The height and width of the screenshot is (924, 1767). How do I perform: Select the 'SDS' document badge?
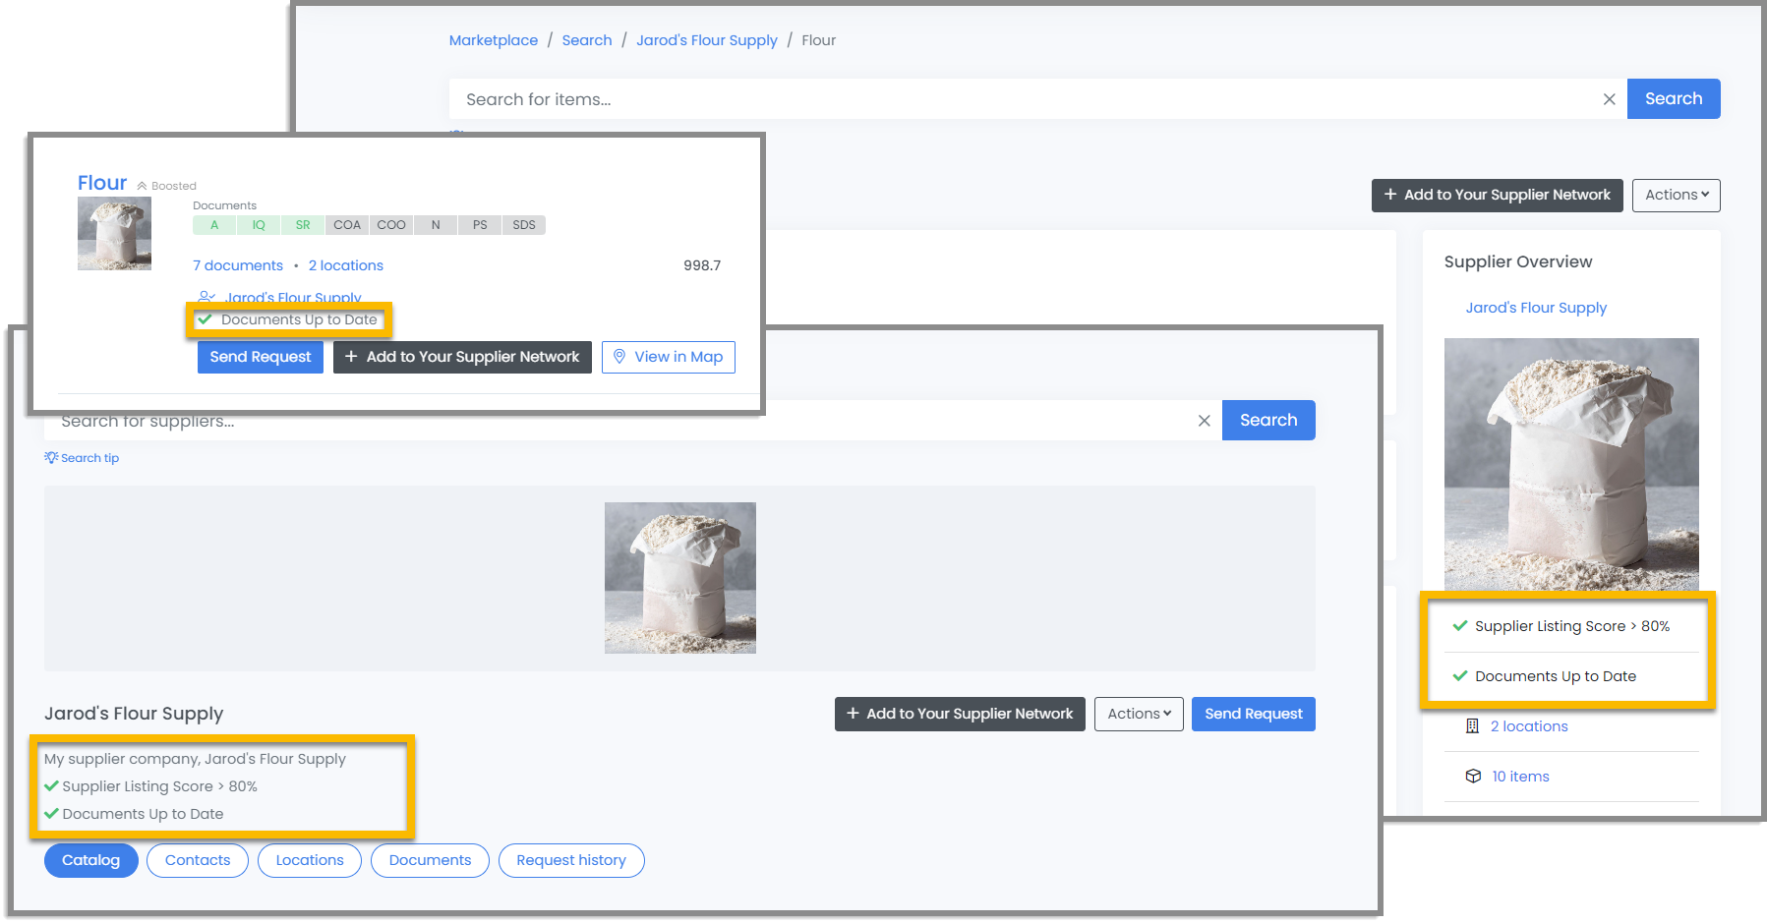[x=524, y=225]
